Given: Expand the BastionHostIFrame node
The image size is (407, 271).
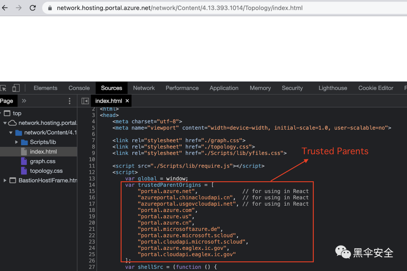Looking at the screenshot, I should tap(5, 180).
